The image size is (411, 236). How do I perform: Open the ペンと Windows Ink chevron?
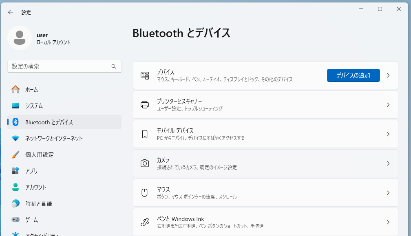pyautogui.click(x=388, y=222)
